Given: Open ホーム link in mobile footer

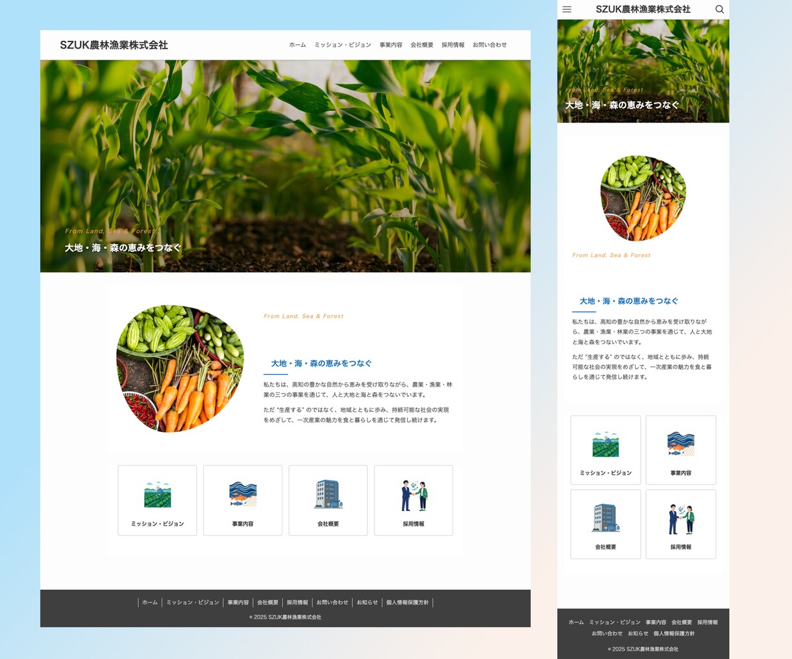Looking at the screenshot, I should point(576,623).
